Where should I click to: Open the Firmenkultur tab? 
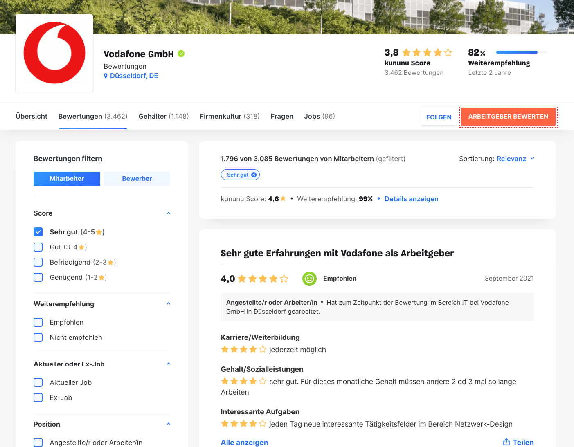[229, 116]
